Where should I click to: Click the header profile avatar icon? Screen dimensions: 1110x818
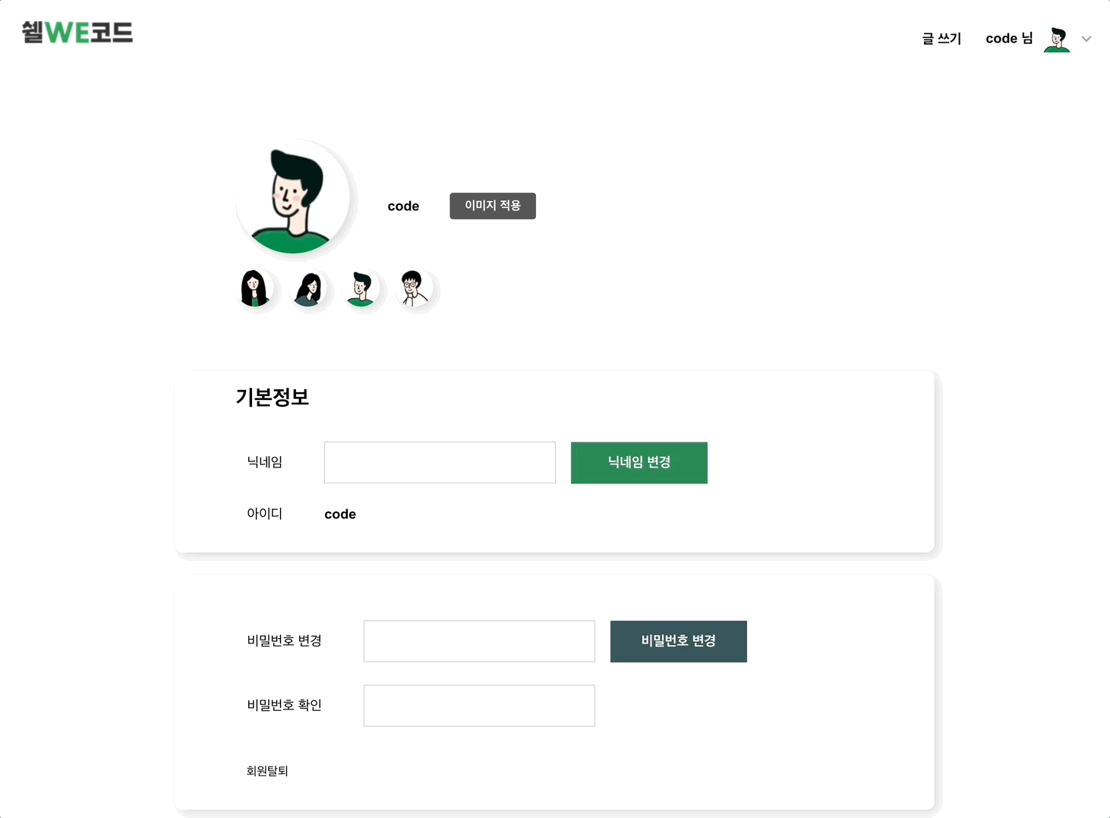tap(1057, 39)
